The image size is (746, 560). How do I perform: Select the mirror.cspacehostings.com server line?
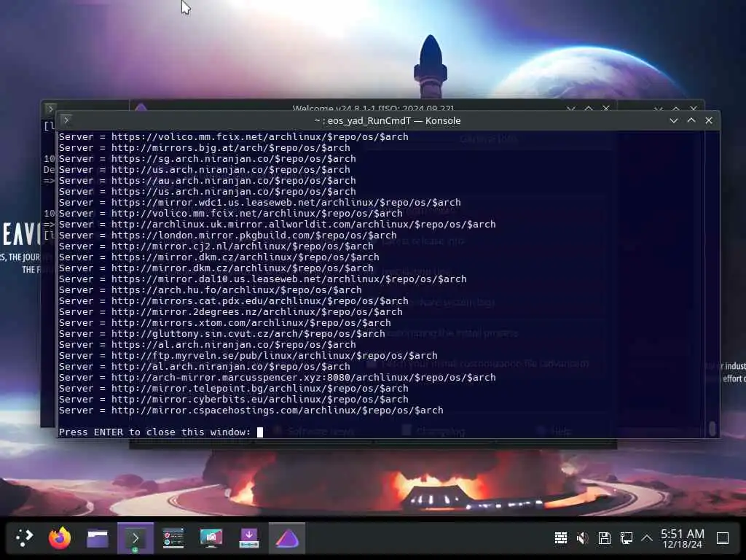coord(251,411)
